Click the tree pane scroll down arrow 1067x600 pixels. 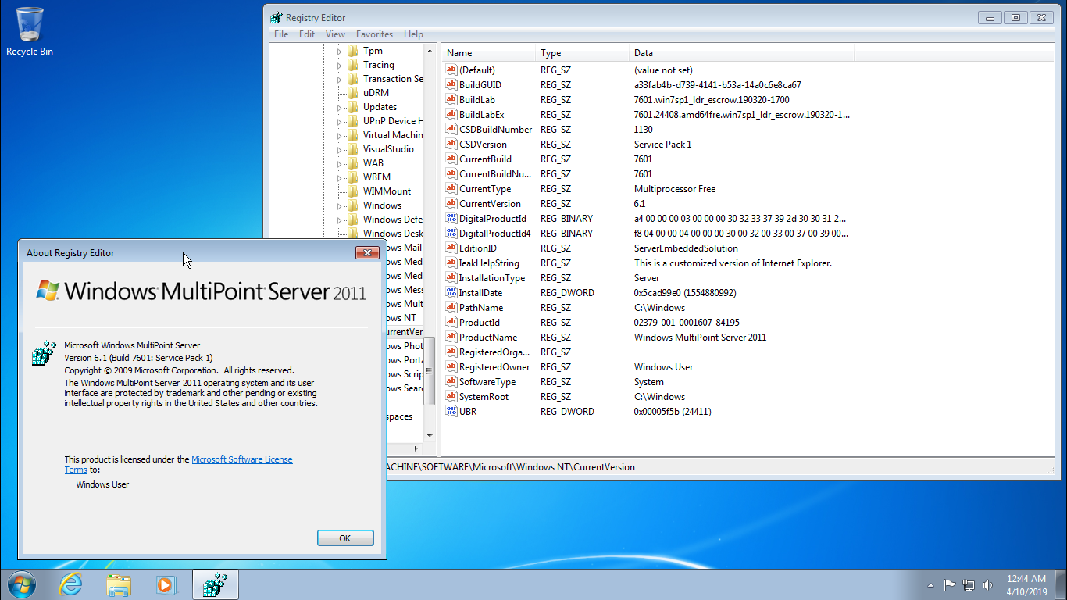click(x=430, y=436)
